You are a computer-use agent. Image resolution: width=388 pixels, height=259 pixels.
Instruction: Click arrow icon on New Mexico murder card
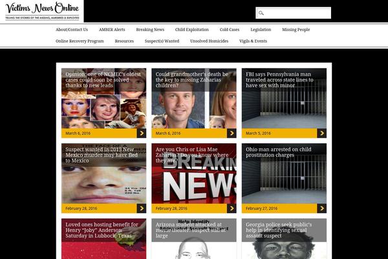coord(142,208)
